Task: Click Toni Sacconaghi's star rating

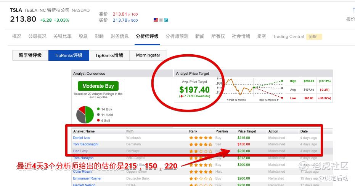Action: tap(201, 144)
